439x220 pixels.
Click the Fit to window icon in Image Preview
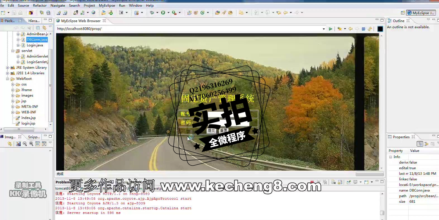point(44,144)
